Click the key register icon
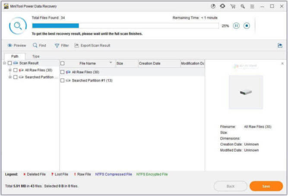 (243, 6)
